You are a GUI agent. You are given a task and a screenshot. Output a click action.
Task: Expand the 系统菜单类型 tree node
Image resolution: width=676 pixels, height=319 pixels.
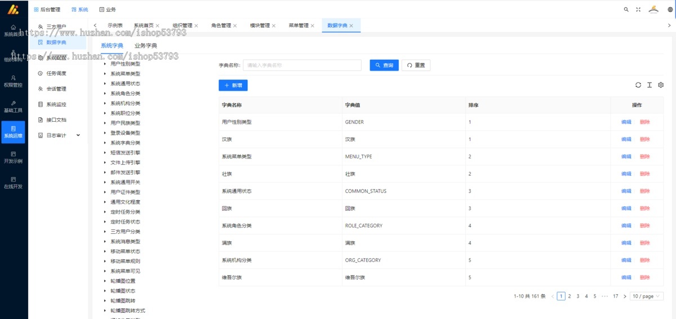pos(105,74)
